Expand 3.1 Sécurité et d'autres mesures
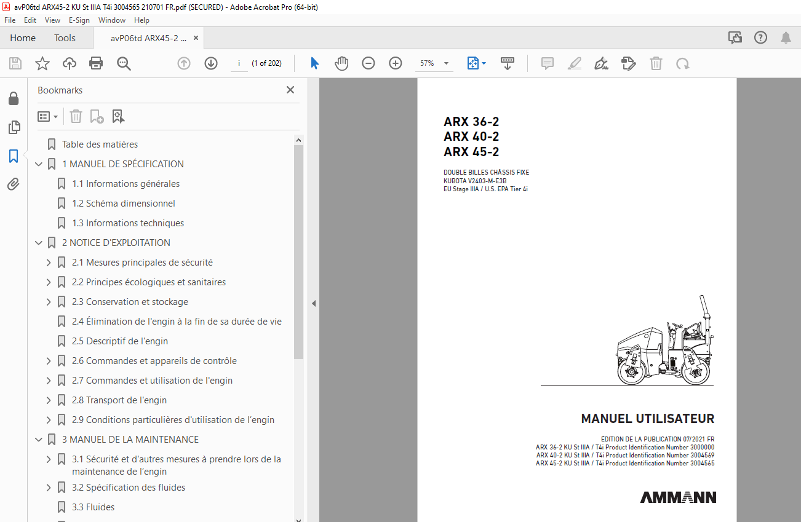The width and height of the screenshot is (801, 522). pyautogui.click(x=49, y=459)
